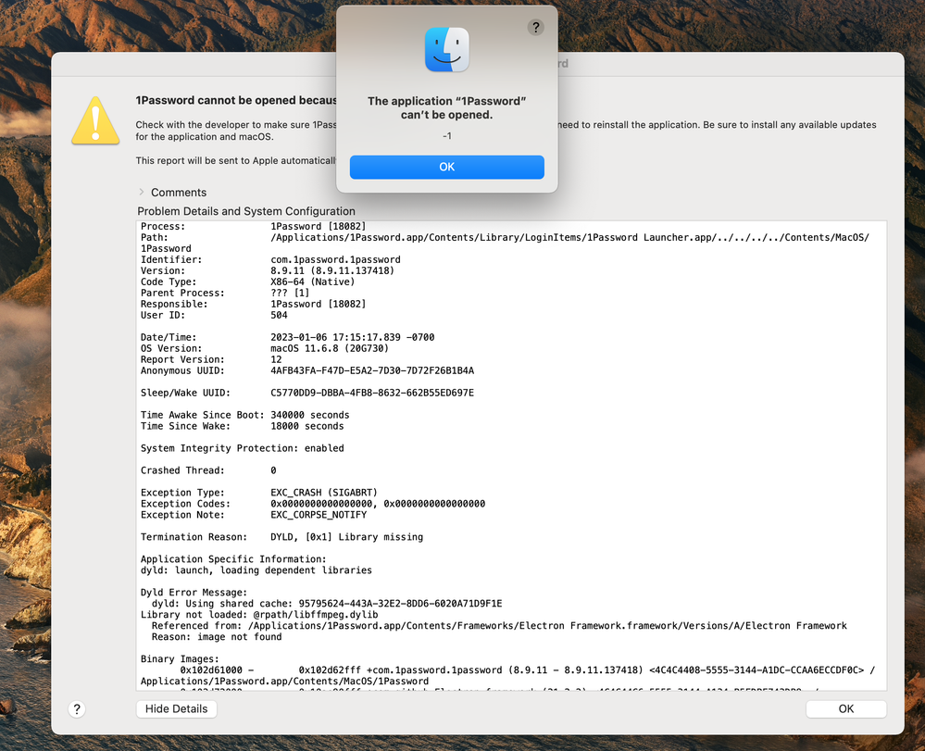Open help via alert's question mark button
This screenshot has width=925, height=751.
535,28
